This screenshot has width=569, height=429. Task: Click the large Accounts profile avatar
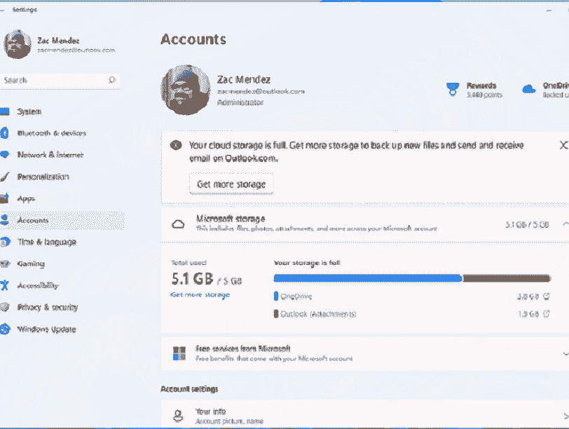tap(186, 90)
